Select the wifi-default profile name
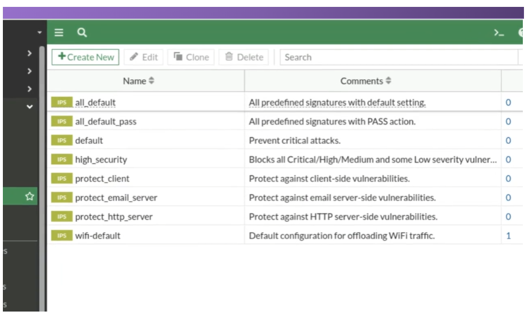Viewport: 528px width, 319px height. point(98,236)
